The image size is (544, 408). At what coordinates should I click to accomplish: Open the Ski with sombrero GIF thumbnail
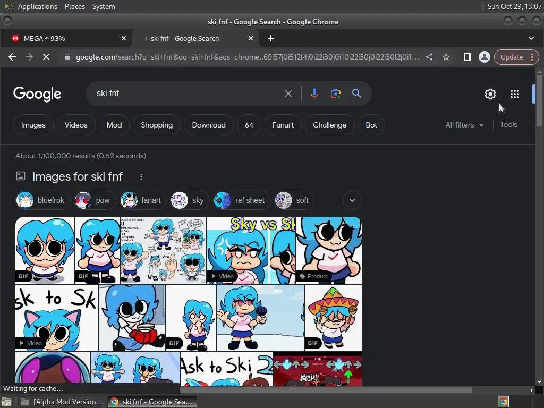pos(333,318)
